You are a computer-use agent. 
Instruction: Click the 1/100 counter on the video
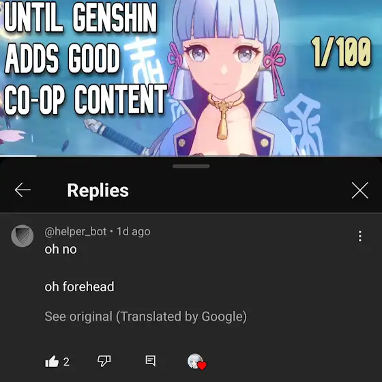(x=341, y=52)
